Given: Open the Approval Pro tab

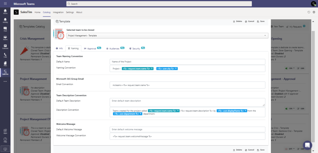Looking at the screenshot, I should coord(92,48).
